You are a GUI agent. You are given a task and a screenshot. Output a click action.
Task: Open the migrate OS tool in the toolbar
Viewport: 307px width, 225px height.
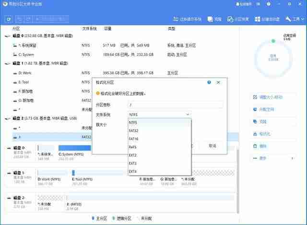pyautogui.click(x=187, y=19)
